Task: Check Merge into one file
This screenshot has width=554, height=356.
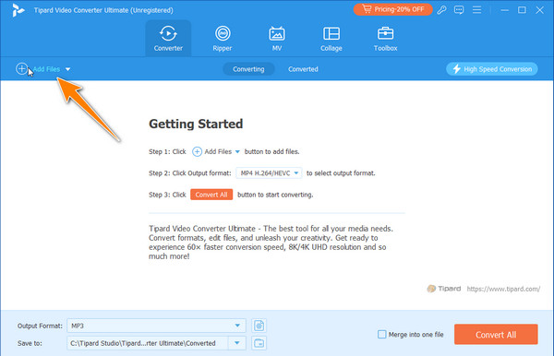Action: (x=382, y=334)
